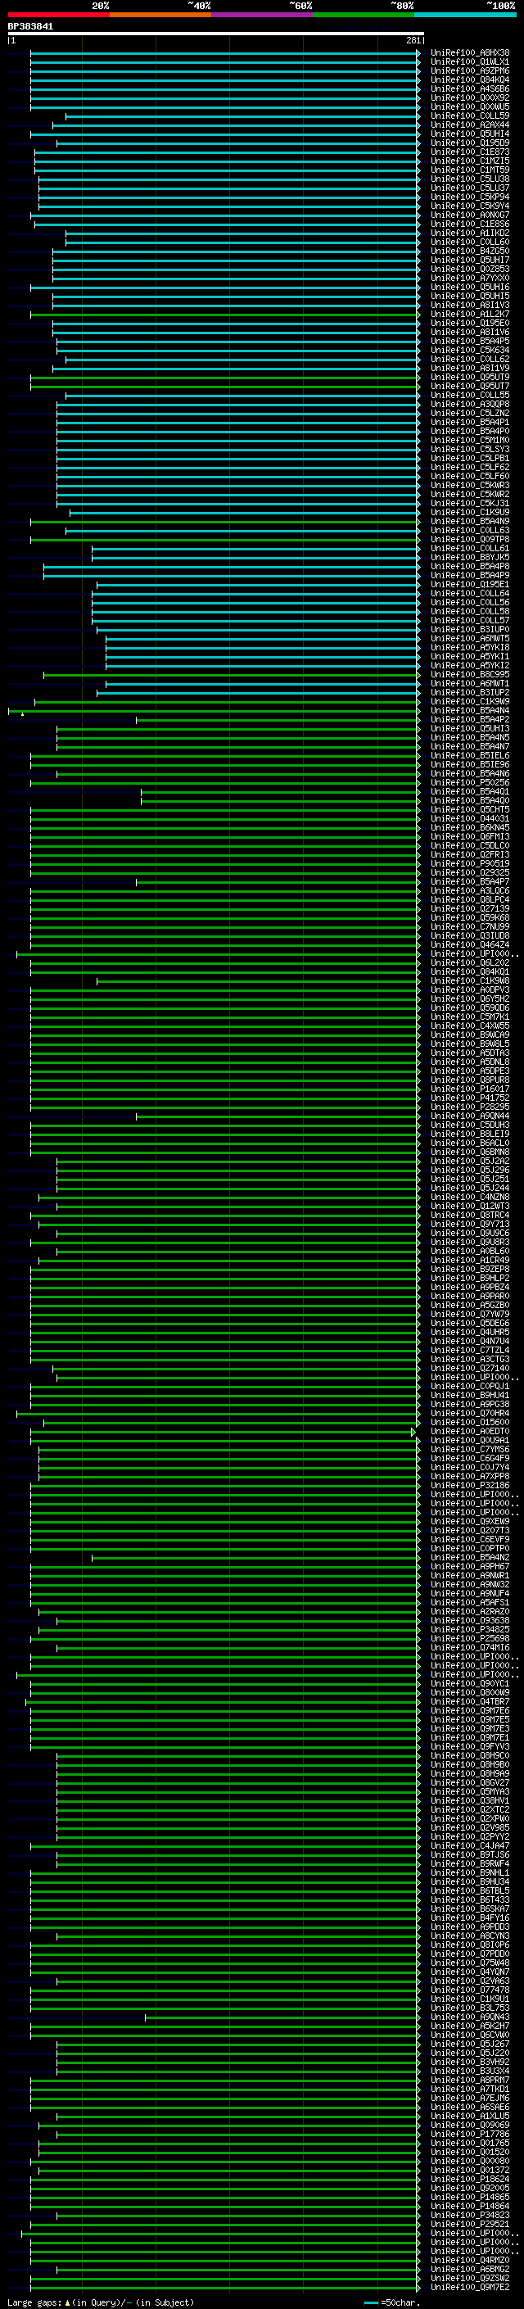Select the UniRef100_C1K9W9 label
Image resolution: width=524 pixels, height=2309 pixels.
(470, 702)
